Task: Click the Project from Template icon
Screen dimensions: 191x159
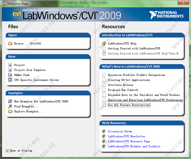Action: point(10,70)
